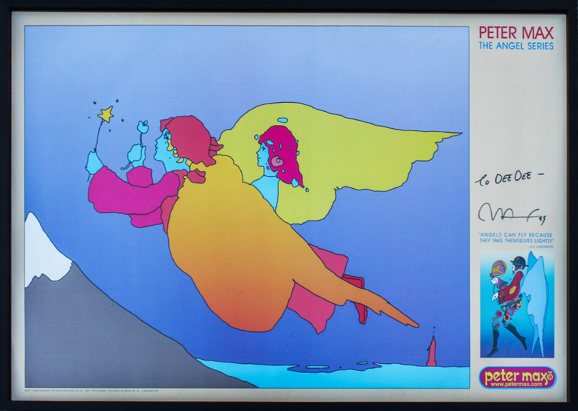Click the PETER MAX title text
Viewport: 578px width, 411px height.
(516, 32)
